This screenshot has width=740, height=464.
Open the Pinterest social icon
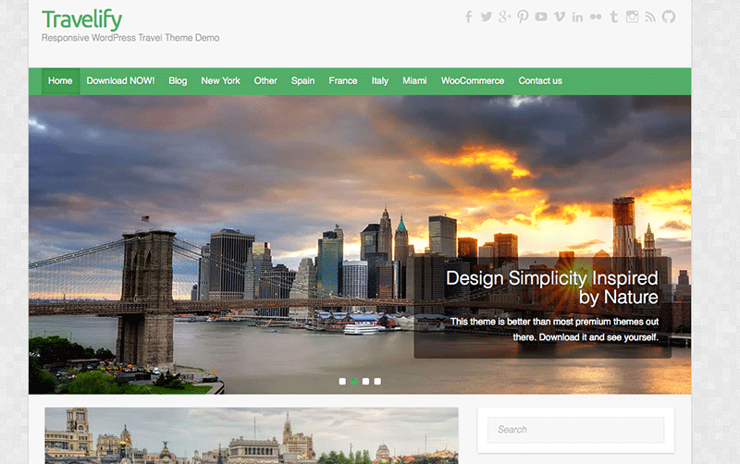tap(523, 17)
